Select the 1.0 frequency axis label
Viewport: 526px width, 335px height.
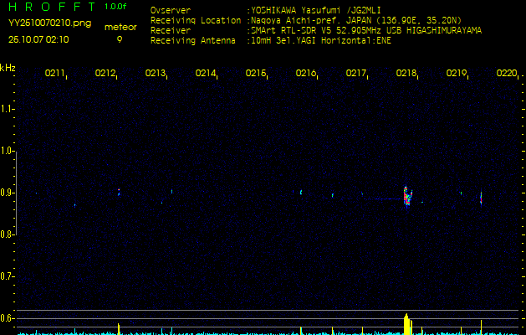8,151
